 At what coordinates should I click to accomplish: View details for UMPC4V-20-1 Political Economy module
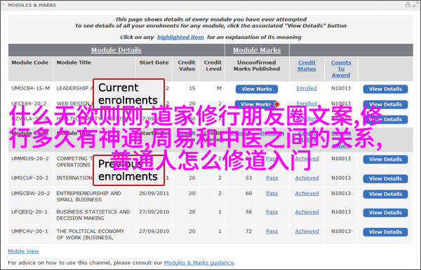(385, 232)
